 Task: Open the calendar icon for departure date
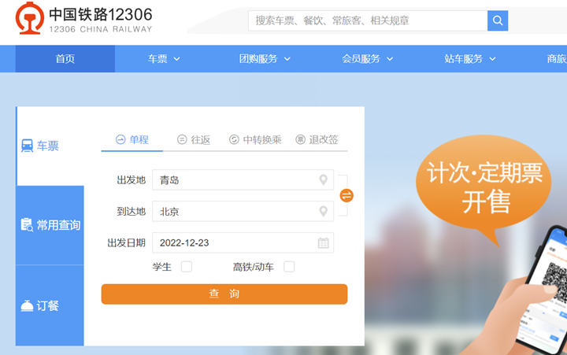point(323,242)
